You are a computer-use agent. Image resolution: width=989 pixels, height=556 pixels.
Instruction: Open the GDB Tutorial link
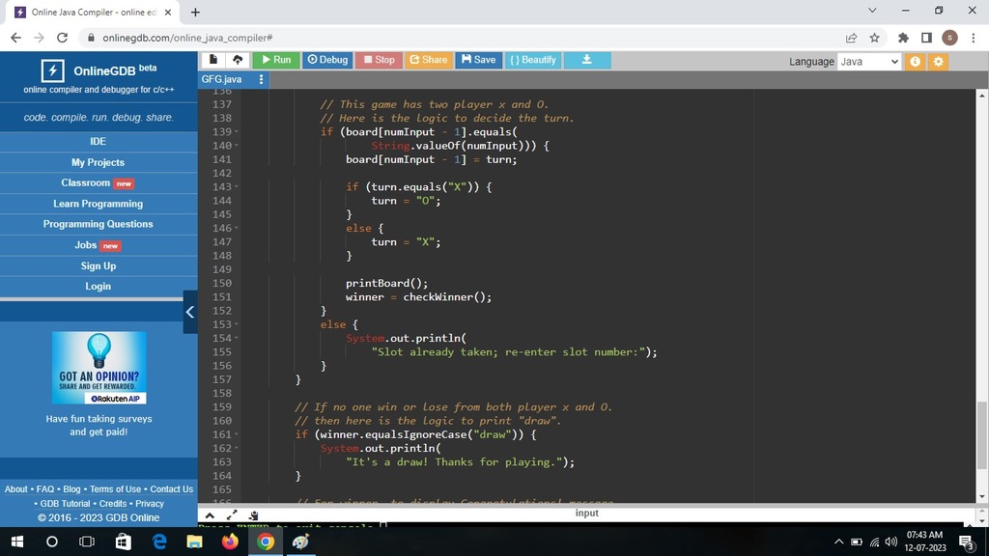(65, 504)
